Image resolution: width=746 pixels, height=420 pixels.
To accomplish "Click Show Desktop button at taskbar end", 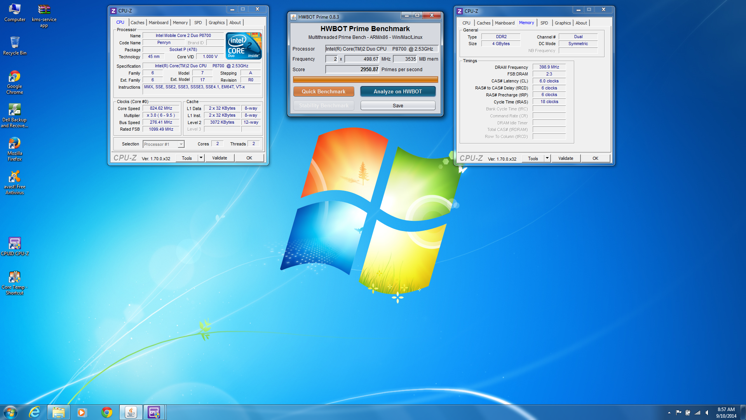I will pyautogui.click(x=743, y=412).
